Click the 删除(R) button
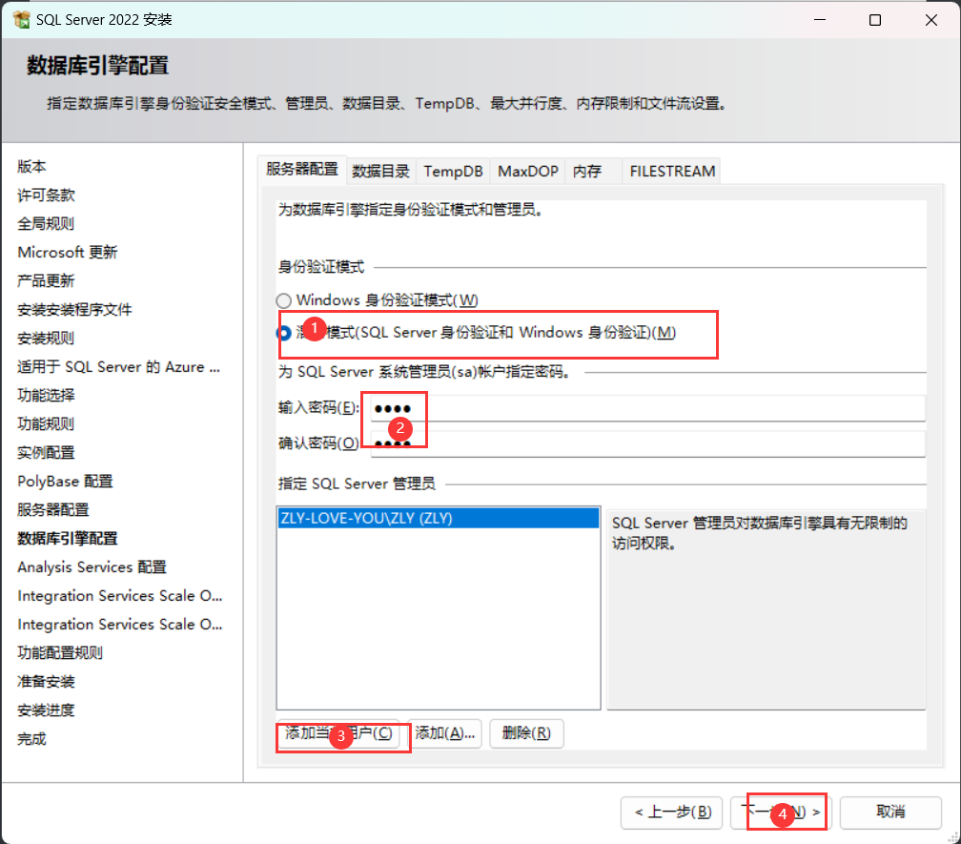Viewport: 961px width, 844px height. [526, 733]
